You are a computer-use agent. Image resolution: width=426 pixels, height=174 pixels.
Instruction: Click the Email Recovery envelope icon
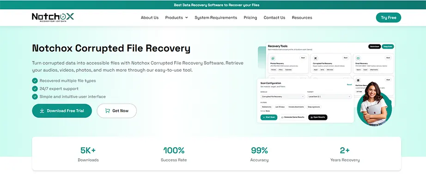358,58
